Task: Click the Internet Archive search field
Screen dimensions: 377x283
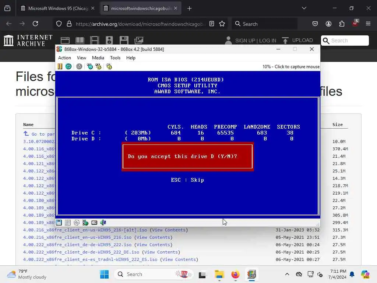Action: coord(345,41)
